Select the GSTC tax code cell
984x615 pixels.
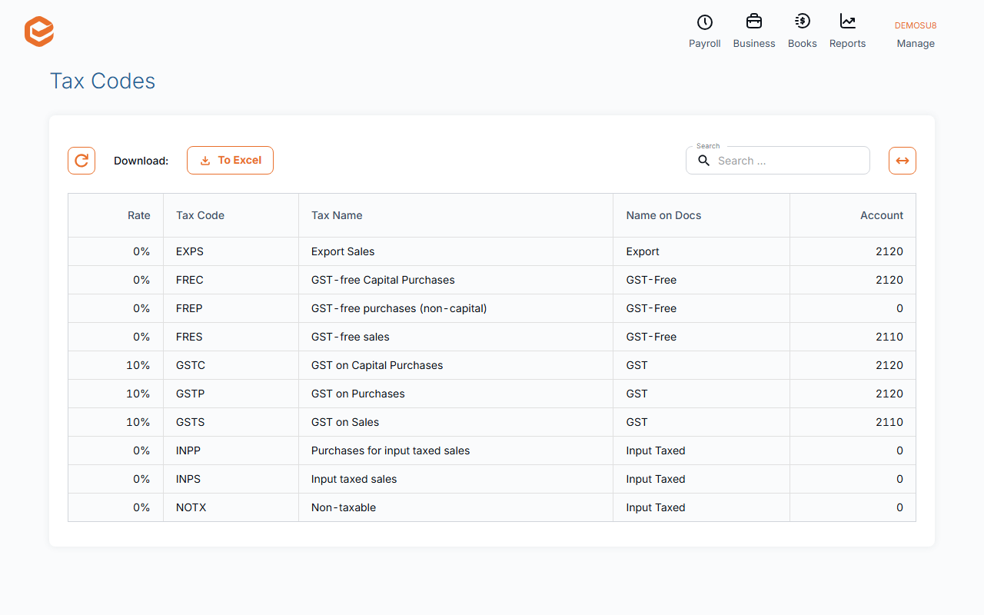point(231,365)
